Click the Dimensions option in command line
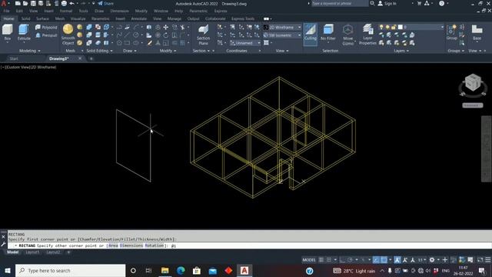 [x=131, y=245]
